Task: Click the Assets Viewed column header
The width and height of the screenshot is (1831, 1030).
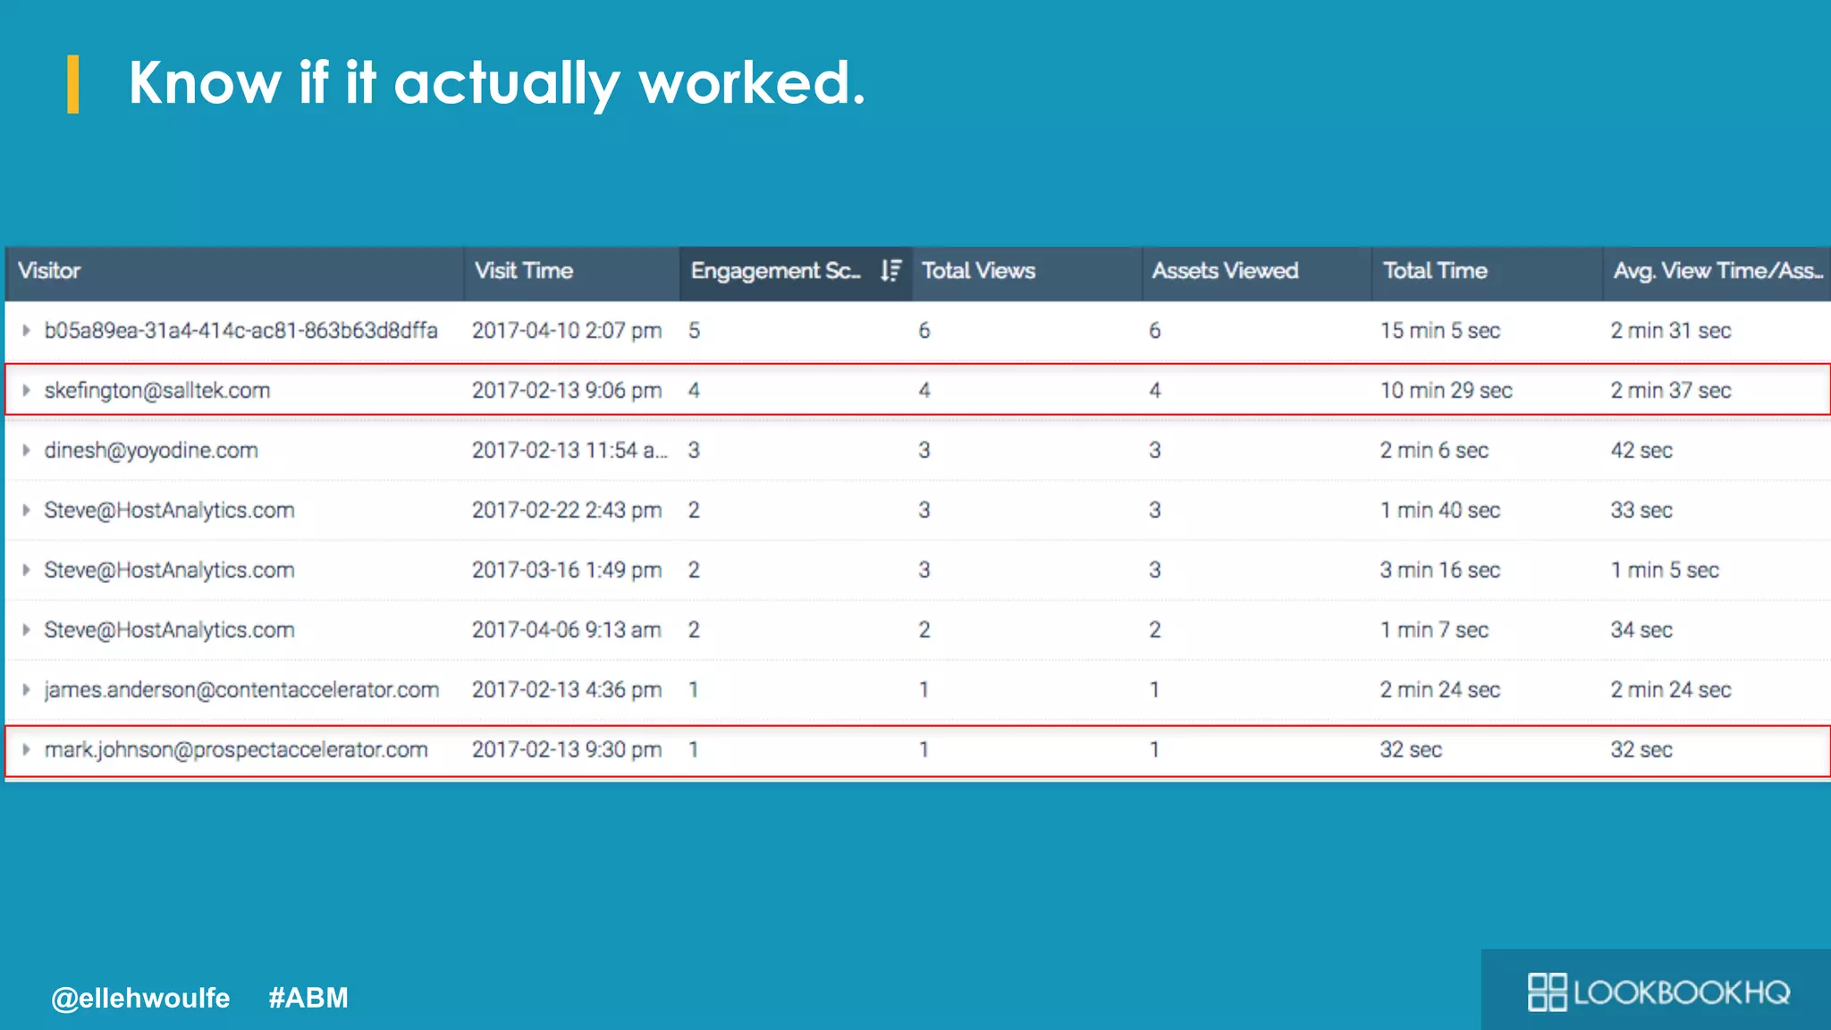Action: (x=1225, y=271)
